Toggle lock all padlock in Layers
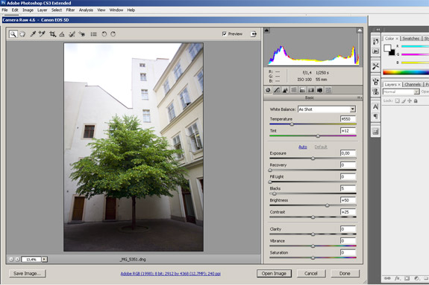This screenshot has width=429, height=285. click(416, 101)
